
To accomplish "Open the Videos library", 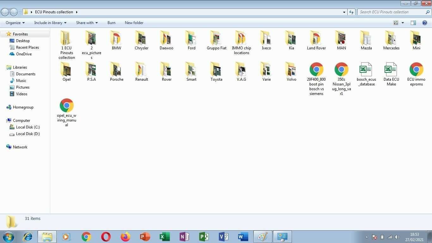I will pyautogui.click(x=22, y=94).
